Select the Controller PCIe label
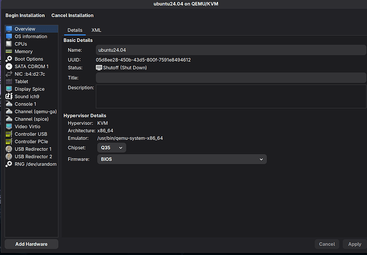This screenshot has height=255, width=367. coord(31,142)
